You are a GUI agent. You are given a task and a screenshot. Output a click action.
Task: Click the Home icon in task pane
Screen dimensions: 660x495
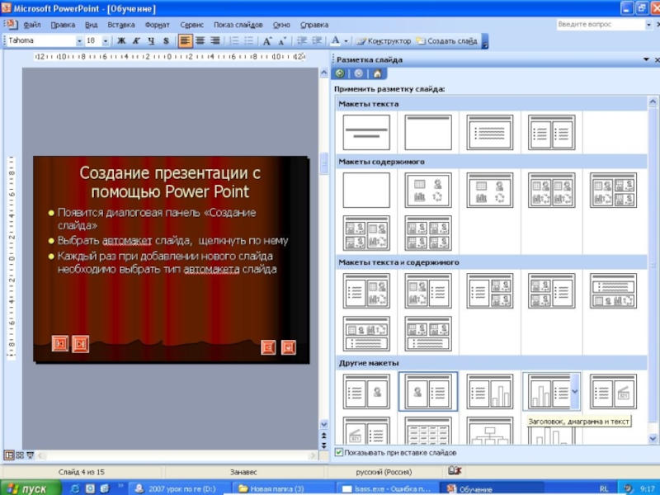[377, 73]
